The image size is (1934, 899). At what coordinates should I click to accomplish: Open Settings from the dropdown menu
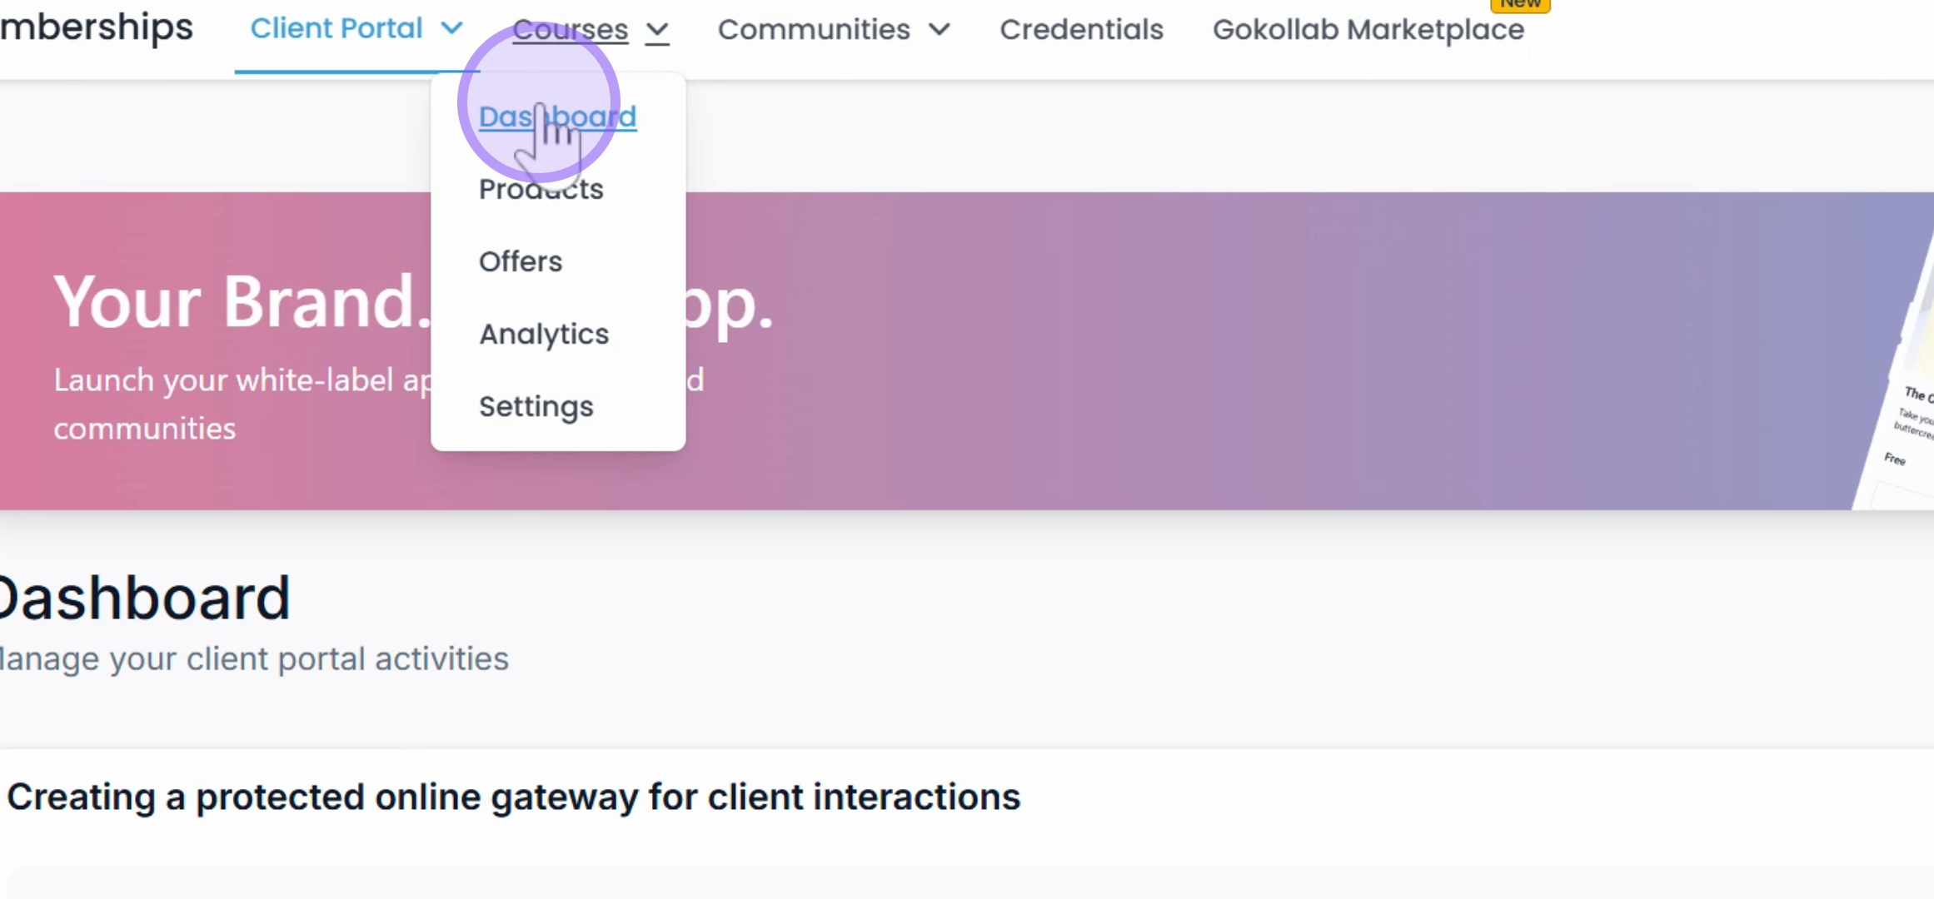(536, 406)
